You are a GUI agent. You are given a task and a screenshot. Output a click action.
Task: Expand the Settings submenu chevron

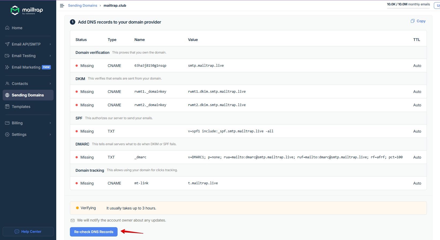pos(50,134)
